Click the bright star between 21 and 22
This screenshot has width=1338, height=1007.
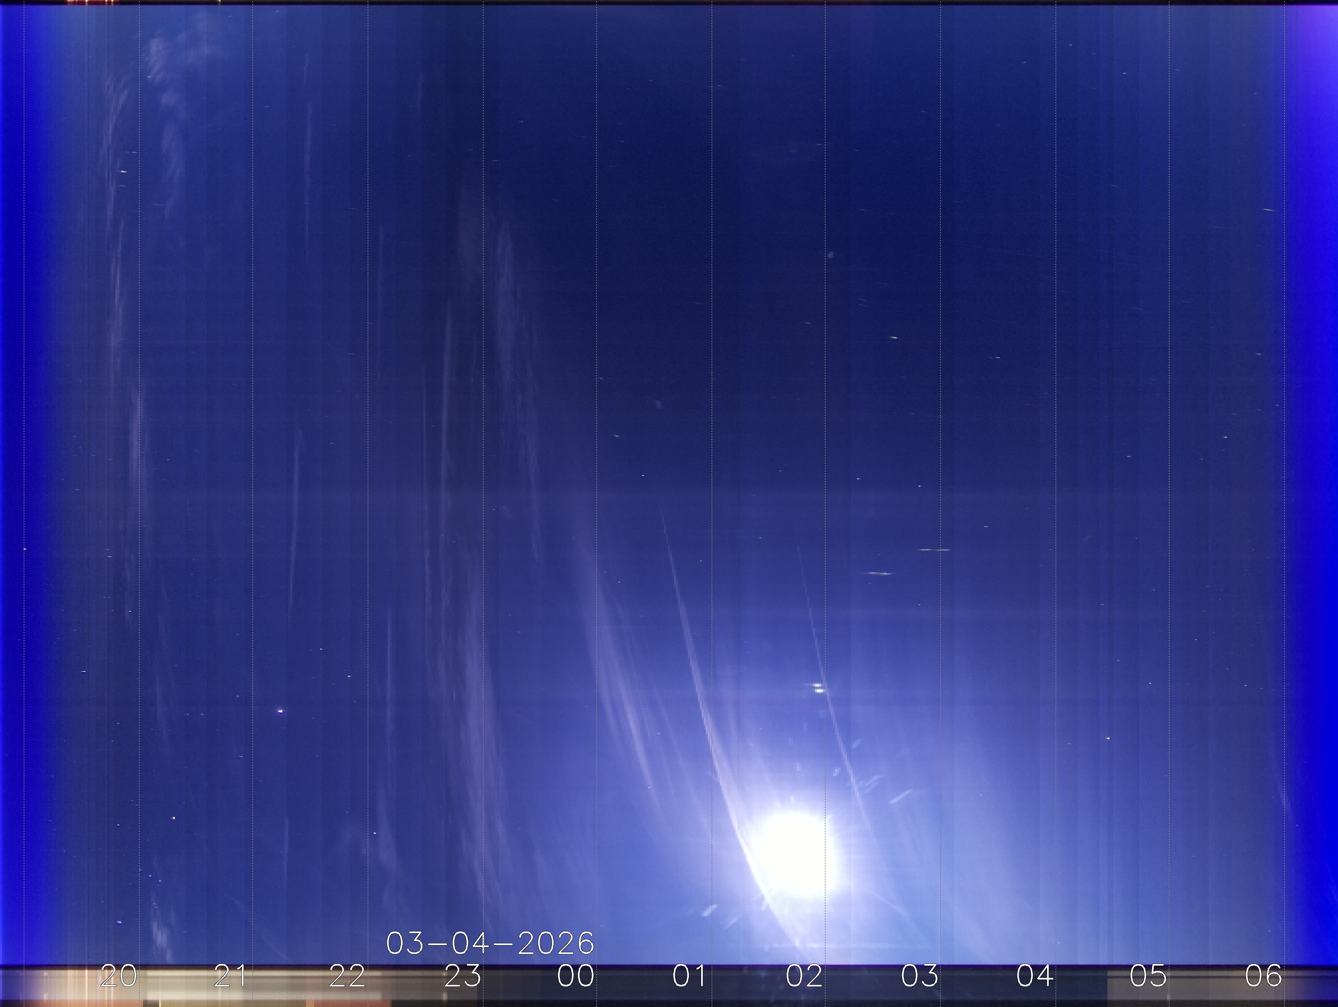[x=280, y=711]
